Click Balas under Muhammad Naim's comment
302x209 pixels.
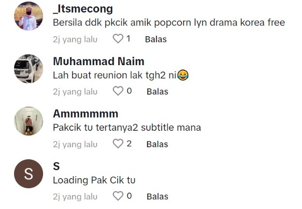pos(157,91)
